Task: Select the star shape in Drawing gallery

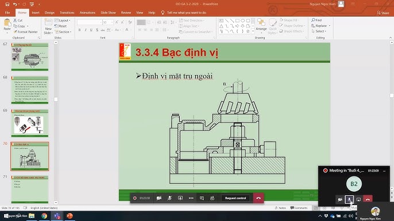Action: click(x=248, y=31)
